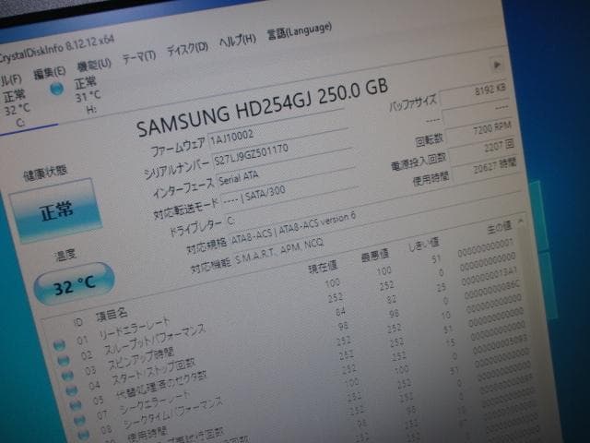Click the status icon for attribute 01

pyautogui.click(x=59, y=345)
